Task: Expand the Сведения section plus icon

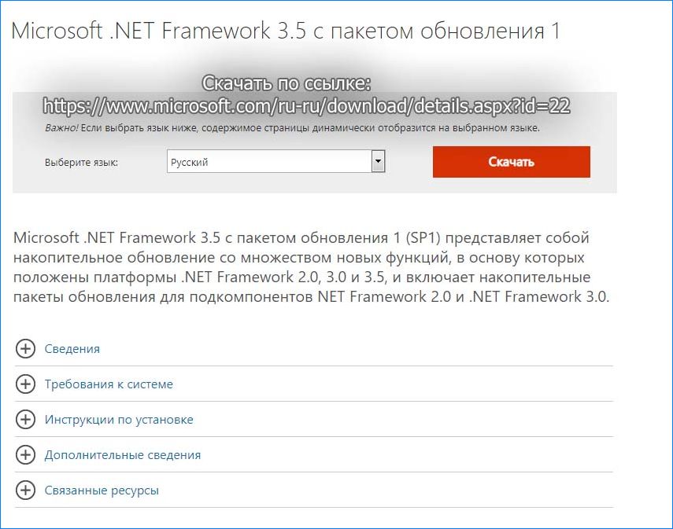Action: (25, 348)
